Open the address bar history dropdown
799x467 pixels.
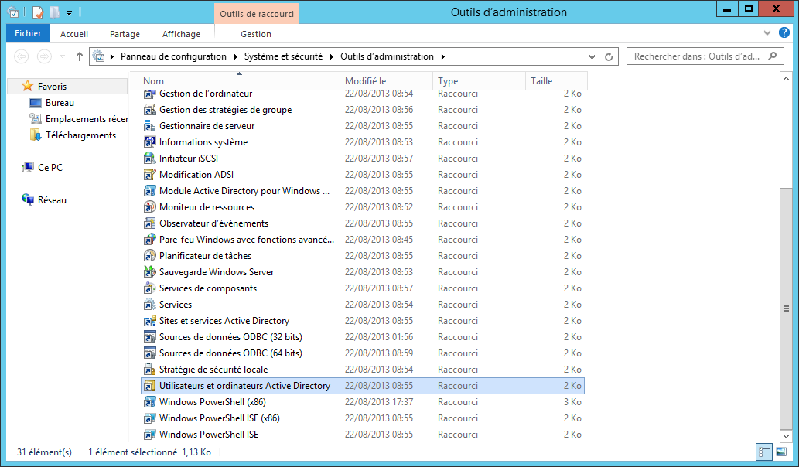(592, 56)
